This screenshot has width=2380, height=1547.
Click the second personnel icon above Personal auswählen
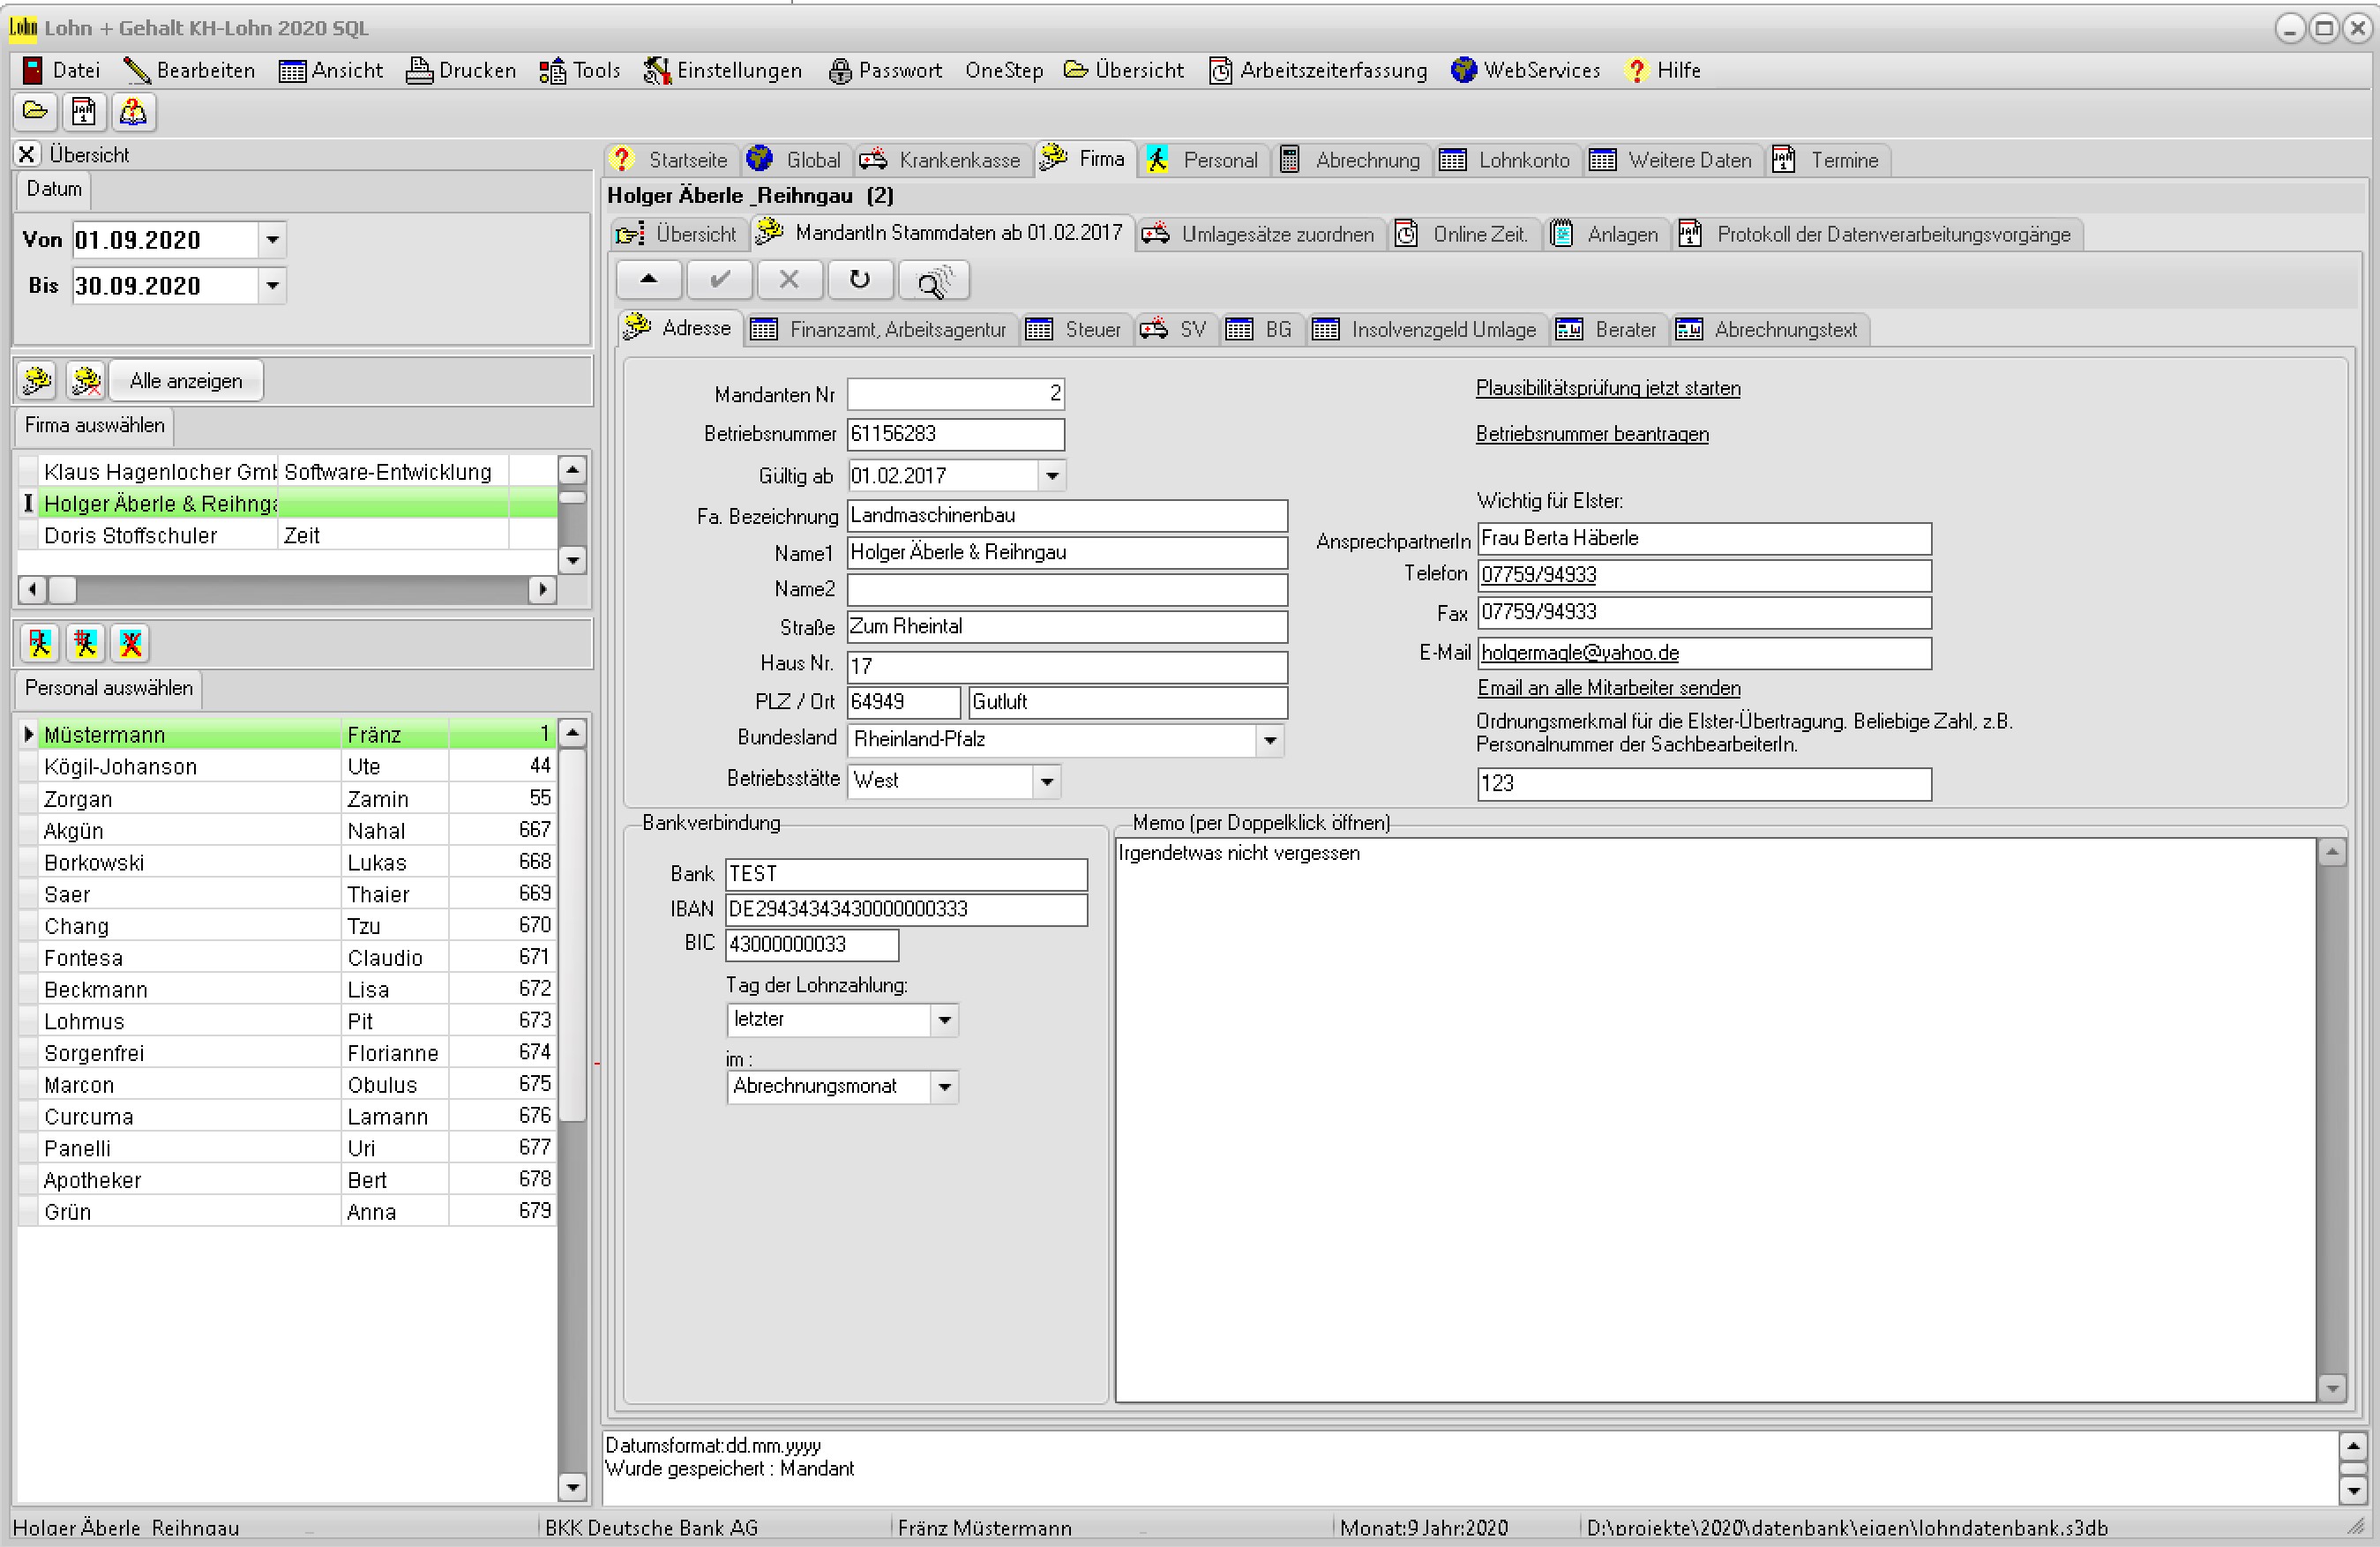coord(85,643)
